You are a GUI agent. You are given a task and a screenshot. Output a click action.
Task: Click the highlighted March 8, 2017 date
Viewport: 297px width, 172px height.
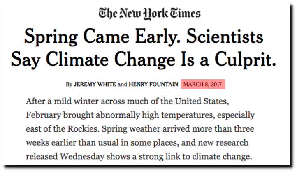click(x=203, y=84)
